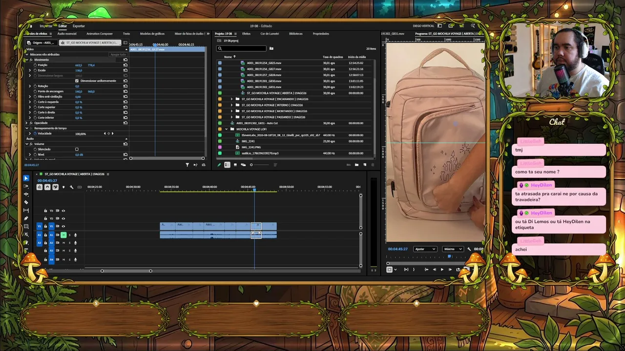Image resolution: width=625 pixels, height=351 pixels.
Task: Switch to the Editar workspace tab
Action: click(62, 26)
